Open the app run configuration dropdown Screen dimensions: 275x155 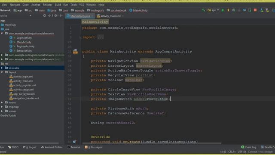click(213, 10)
